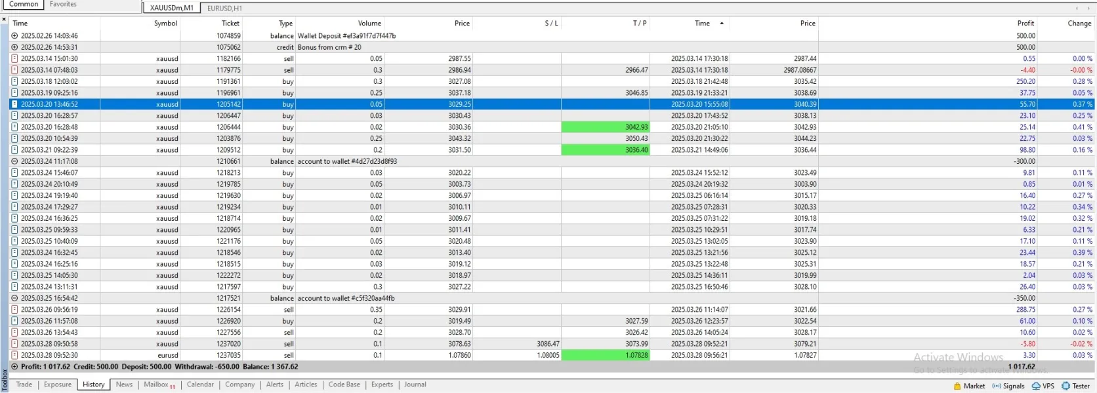Open the News tab

(124, 384)
